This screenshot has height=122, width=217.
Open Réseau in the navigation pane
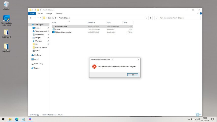click(37, 68)
